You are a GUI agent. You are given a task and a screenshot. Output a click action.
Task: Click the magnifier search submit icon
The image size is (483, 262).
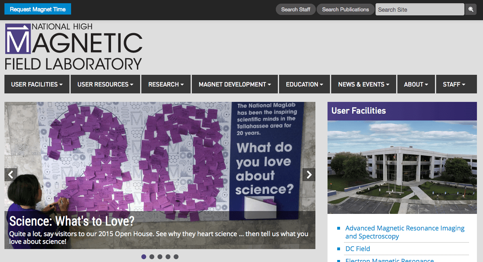pyautogui.click(x=470, y=9)
